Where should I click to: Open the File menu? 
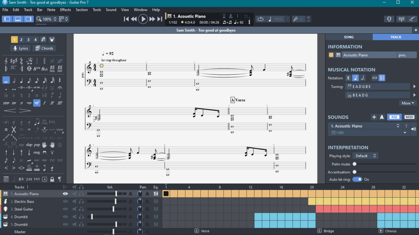[x=5, y=10]
